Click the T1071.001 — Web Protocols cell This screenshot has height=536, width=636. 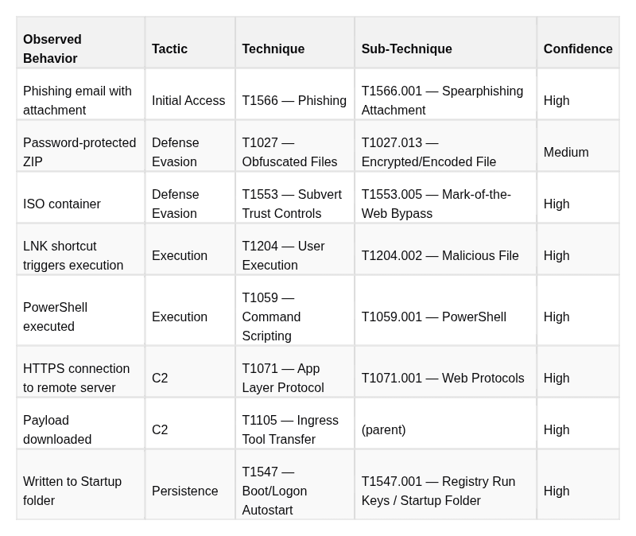tap(445, 371)
